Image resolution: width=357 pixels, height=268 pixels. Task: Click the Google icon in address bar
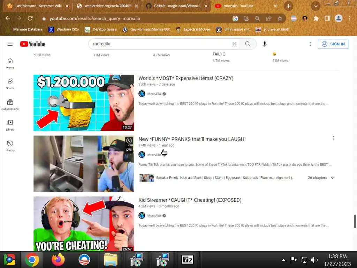(235, 18)
